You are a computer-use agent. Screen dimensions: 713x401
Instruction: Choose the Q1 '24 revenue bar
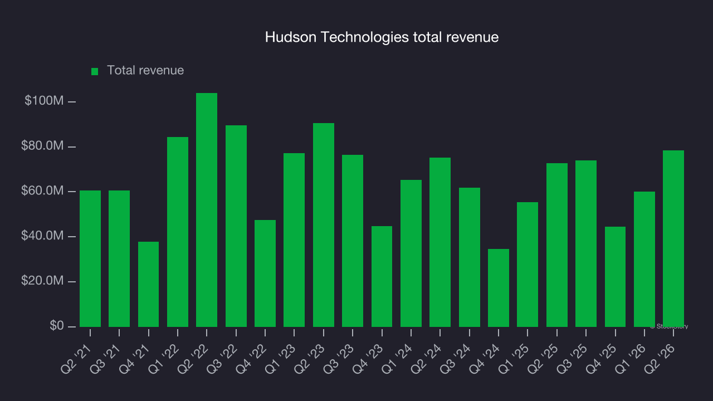(411, 253)
